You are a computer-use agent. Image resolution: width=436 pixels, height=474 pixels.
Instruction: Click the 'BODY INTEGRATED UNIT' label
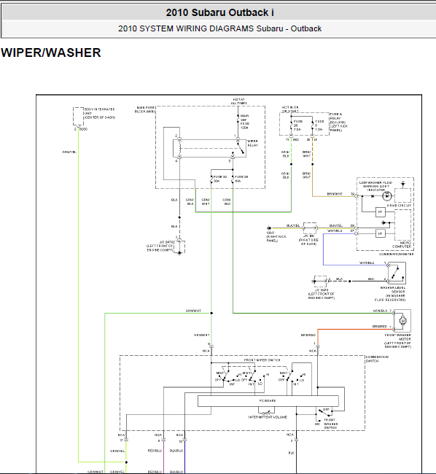tap(100, 113)
